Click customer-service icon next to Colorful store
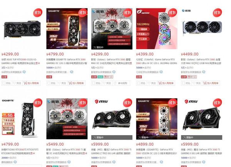Image resolution: width=231 pixels, height=167 pixels. pos(161,72)
